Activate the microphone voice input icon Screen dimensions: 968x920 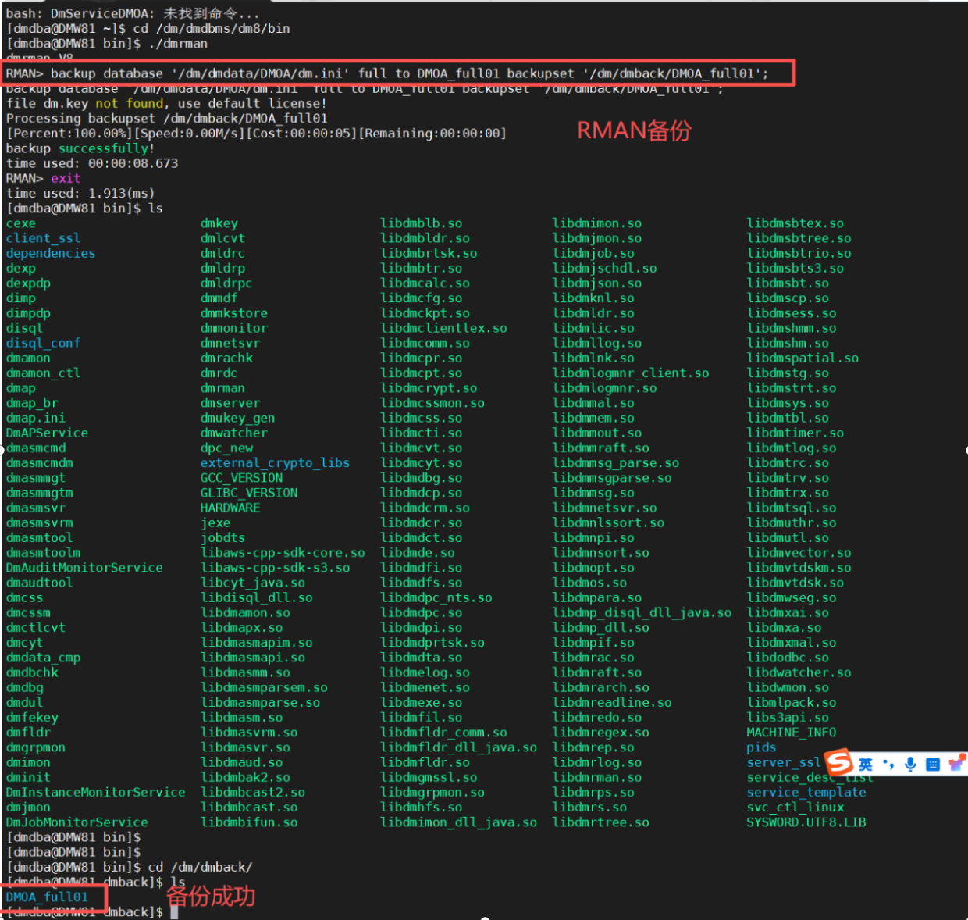click(910, 764)
